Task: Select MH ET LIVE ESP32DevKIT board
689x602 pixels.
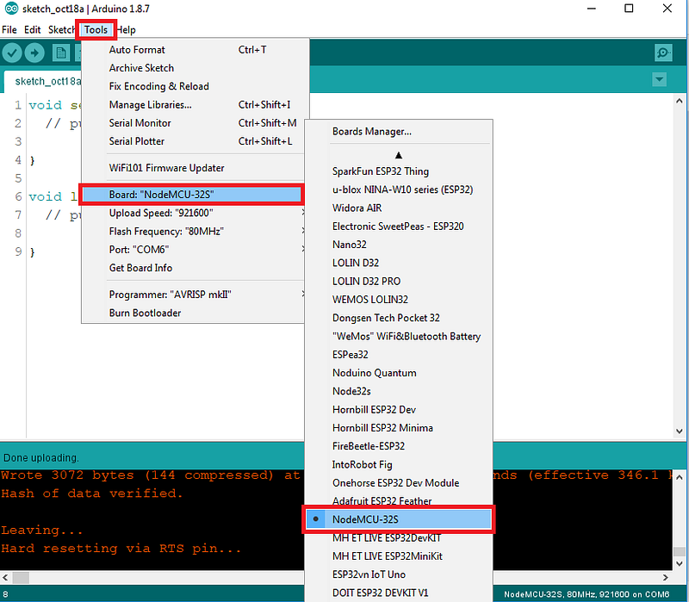Action: click(399, 538)
